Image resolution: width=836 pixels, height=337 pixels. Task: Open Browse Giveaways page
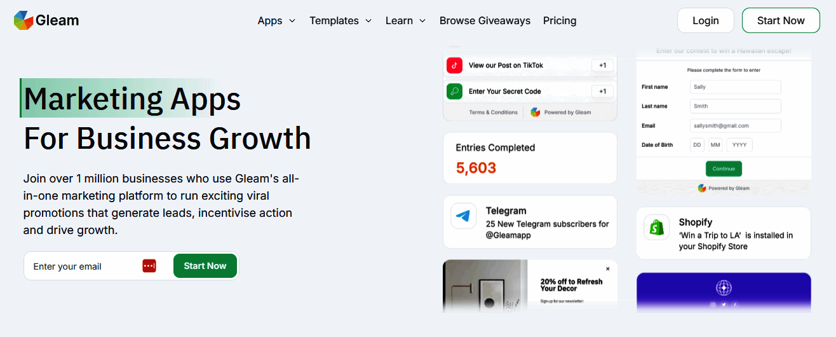[485, 20]
